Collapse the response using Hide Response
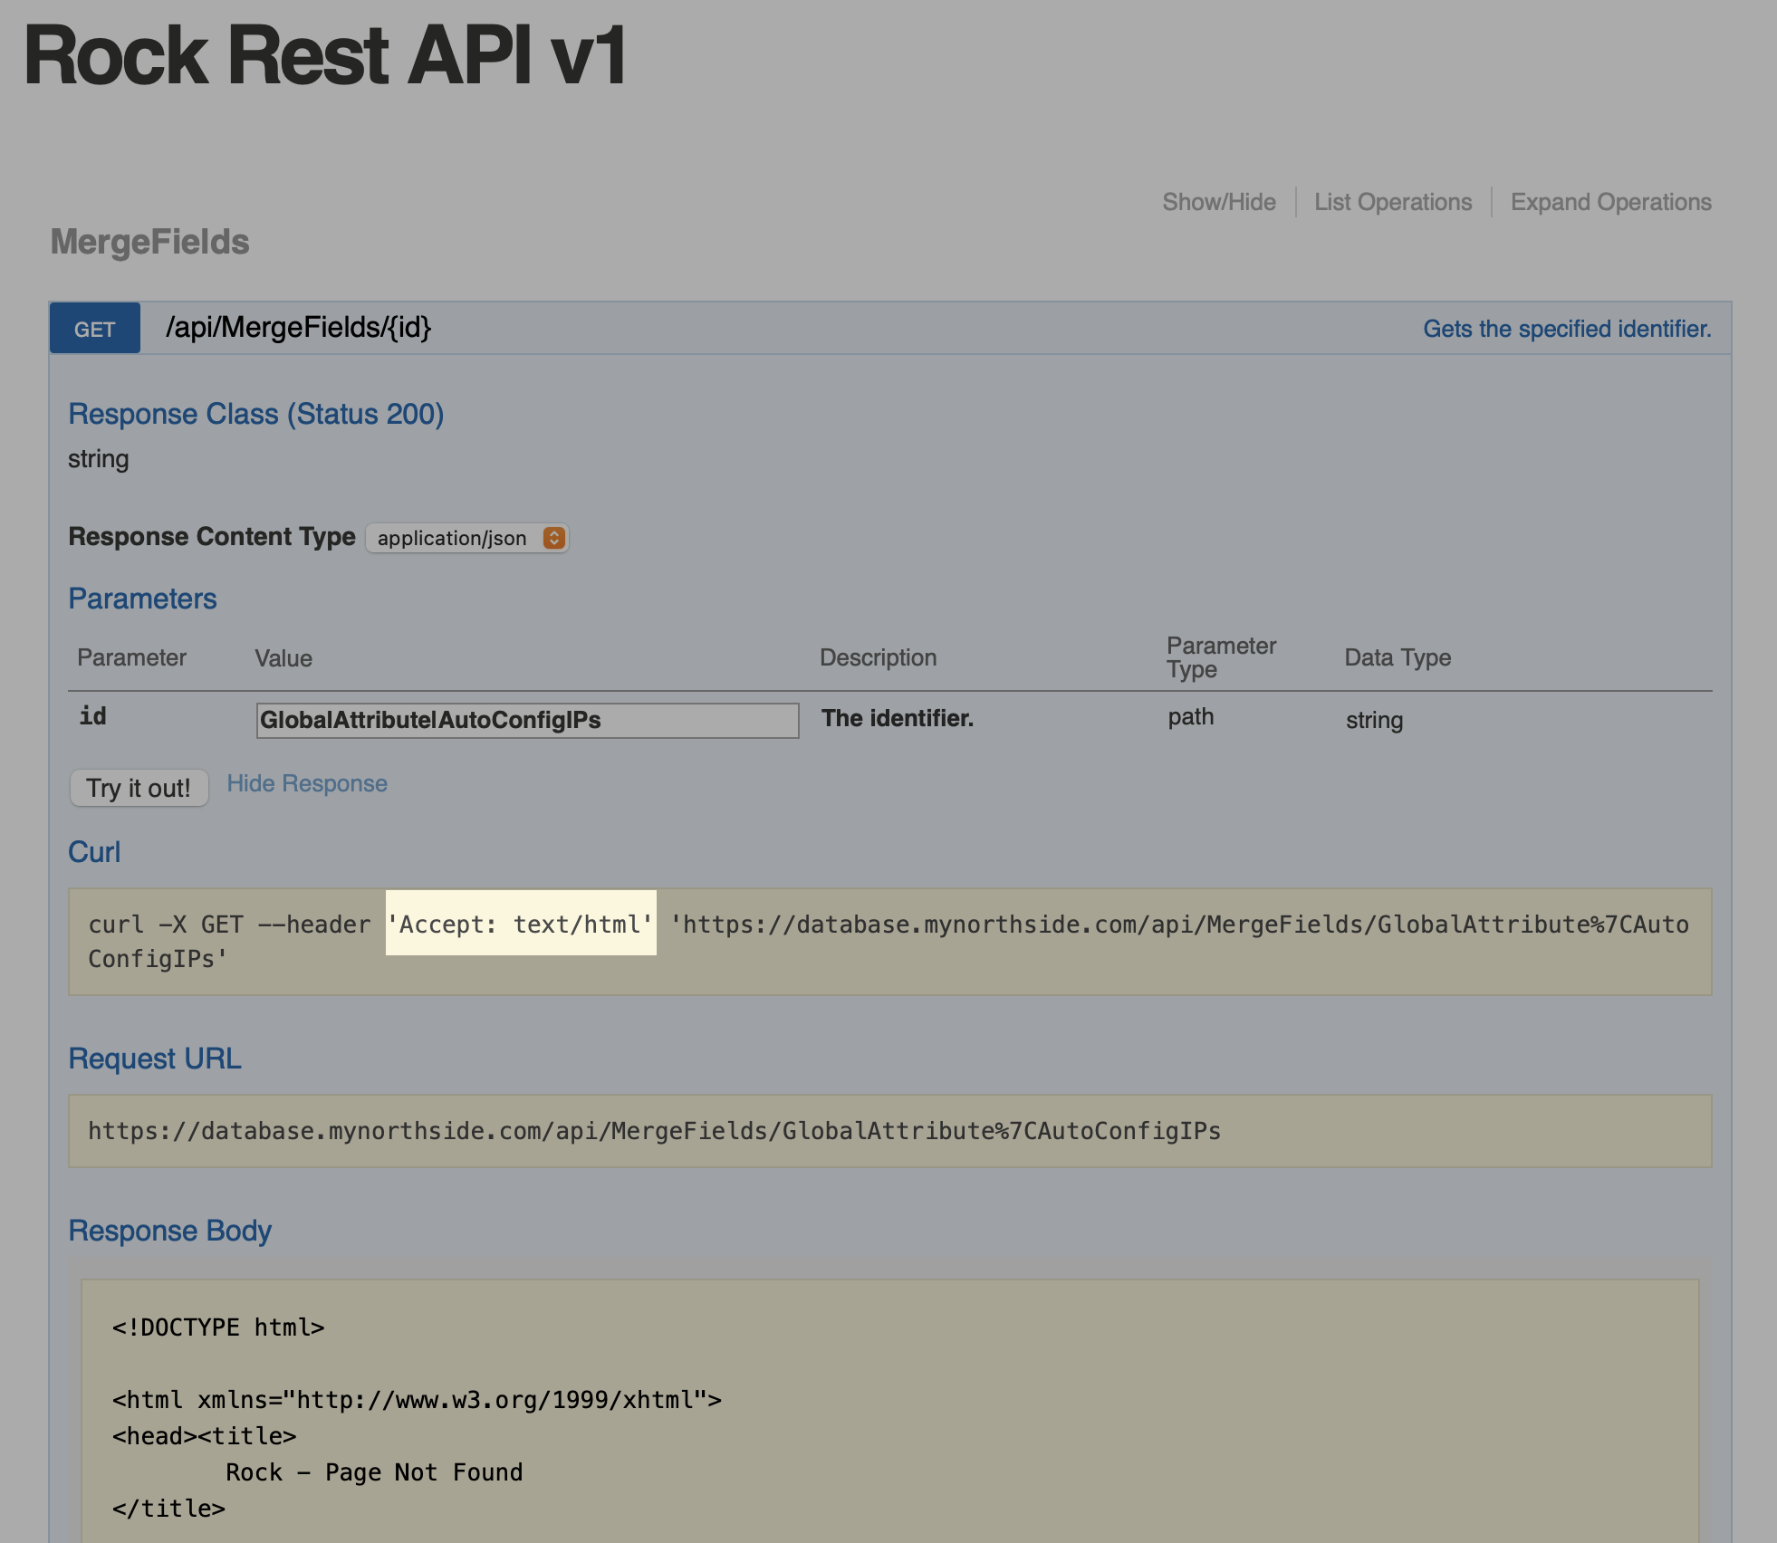The image size is (1777, 1543). coord(307,783)
